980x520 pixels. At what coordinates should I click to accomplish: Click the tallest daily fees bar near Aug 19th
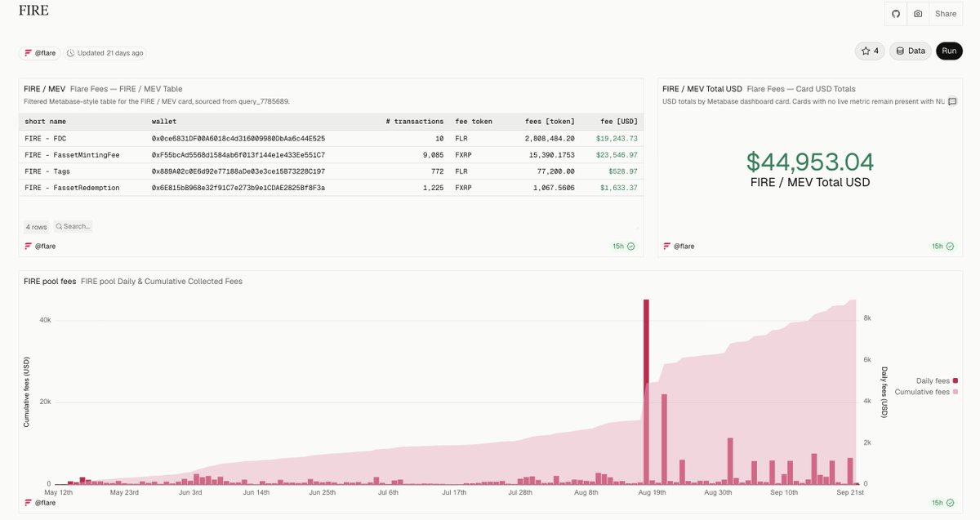click(646, 392)
